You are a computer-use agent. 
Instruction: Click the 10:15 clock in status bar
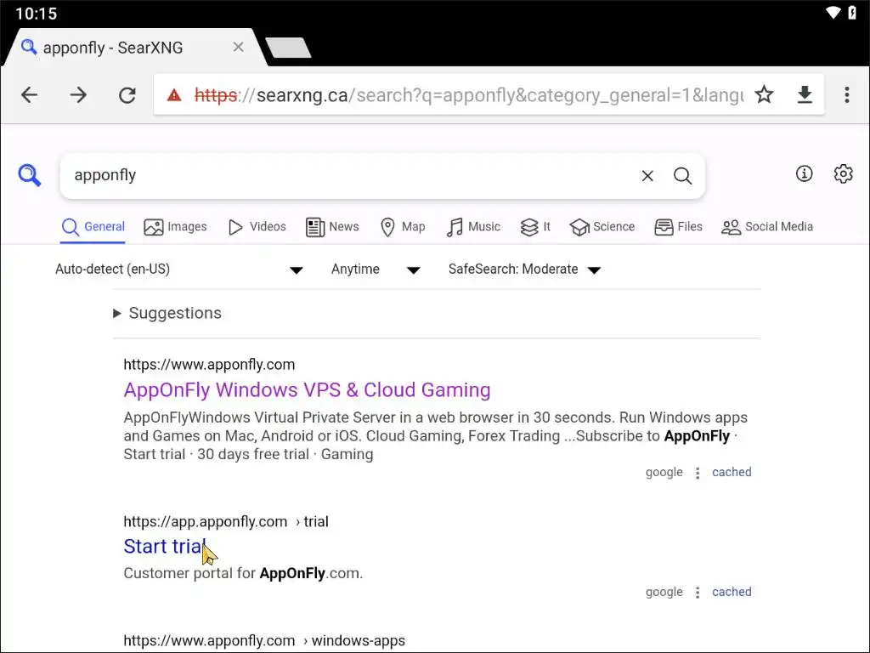(36, 14)
